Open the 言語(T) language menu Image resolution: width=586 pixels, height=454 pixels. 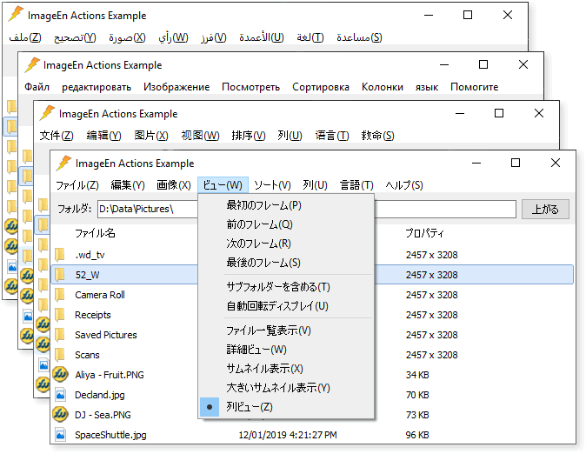pyautogui.click(x=356, y=185)
